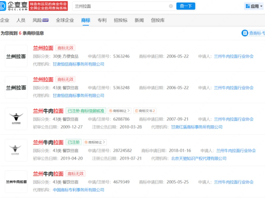Click the SVIP badge beside 风险
Screen dimensions: 265x199
[x=45, y=20]
